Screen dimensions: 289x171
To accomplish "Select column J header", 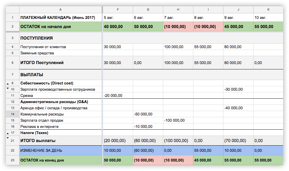I will tap(238, 9).
